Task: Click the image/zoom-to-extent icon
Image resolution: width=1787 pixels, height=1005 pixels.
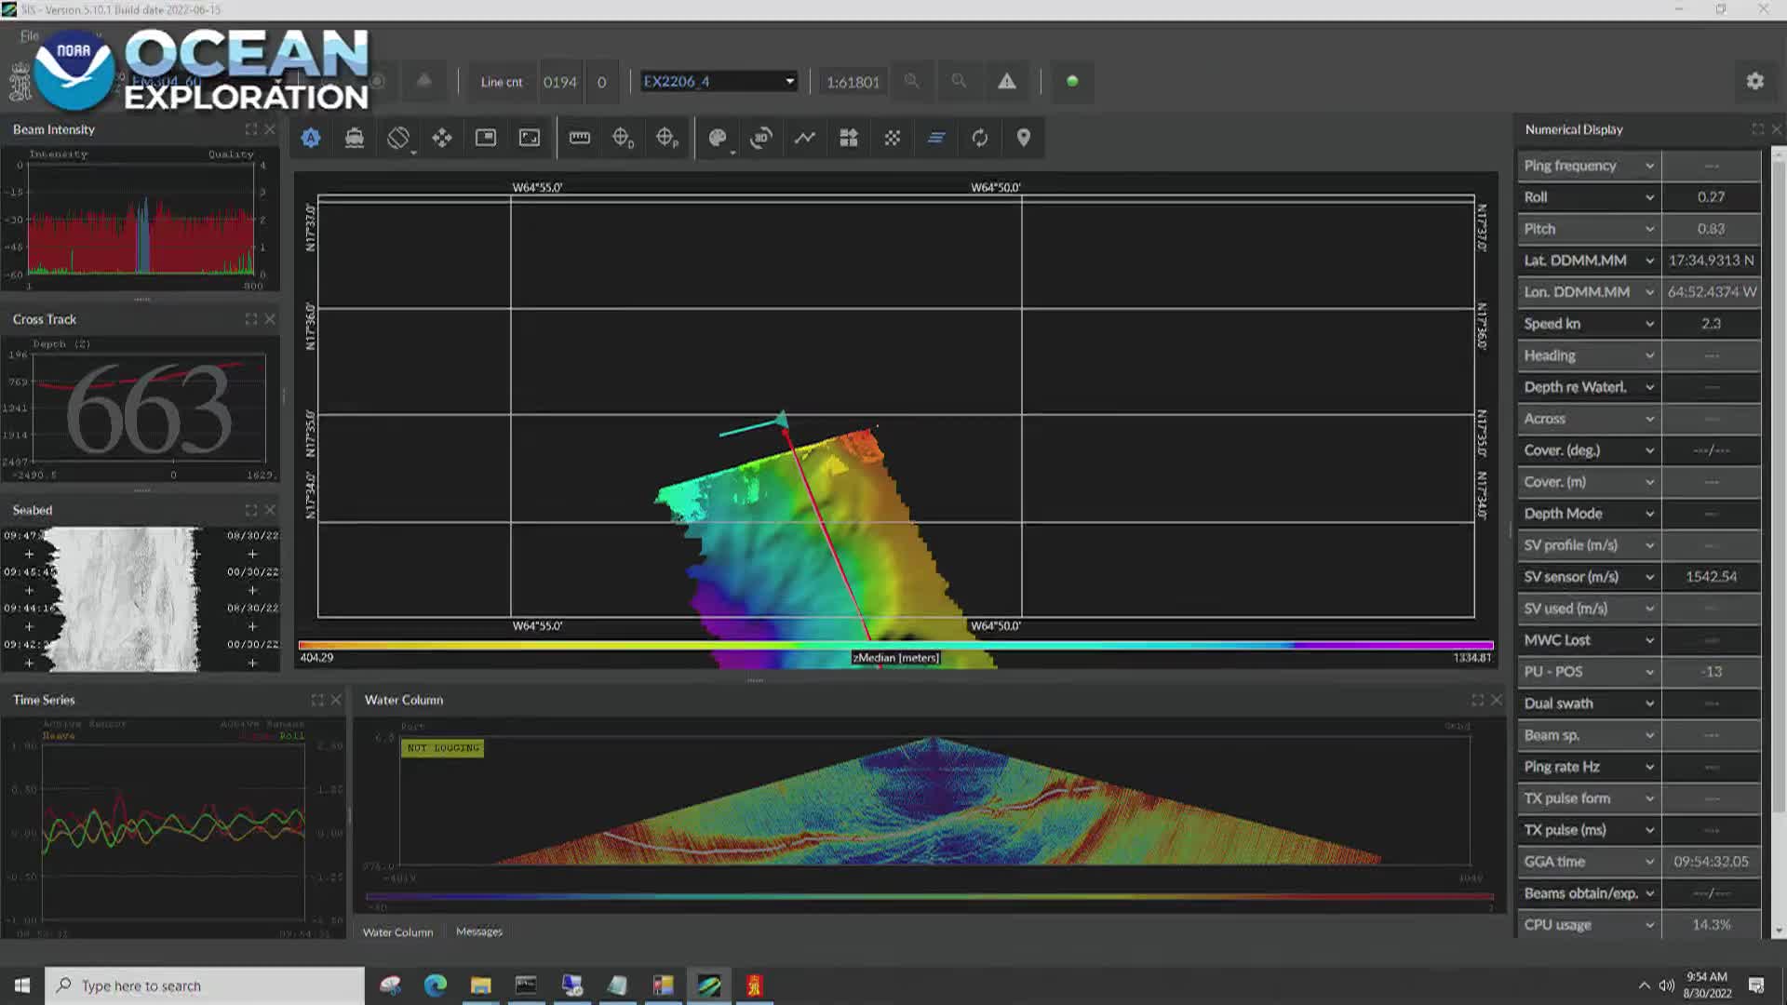Action: pos(530,138)
